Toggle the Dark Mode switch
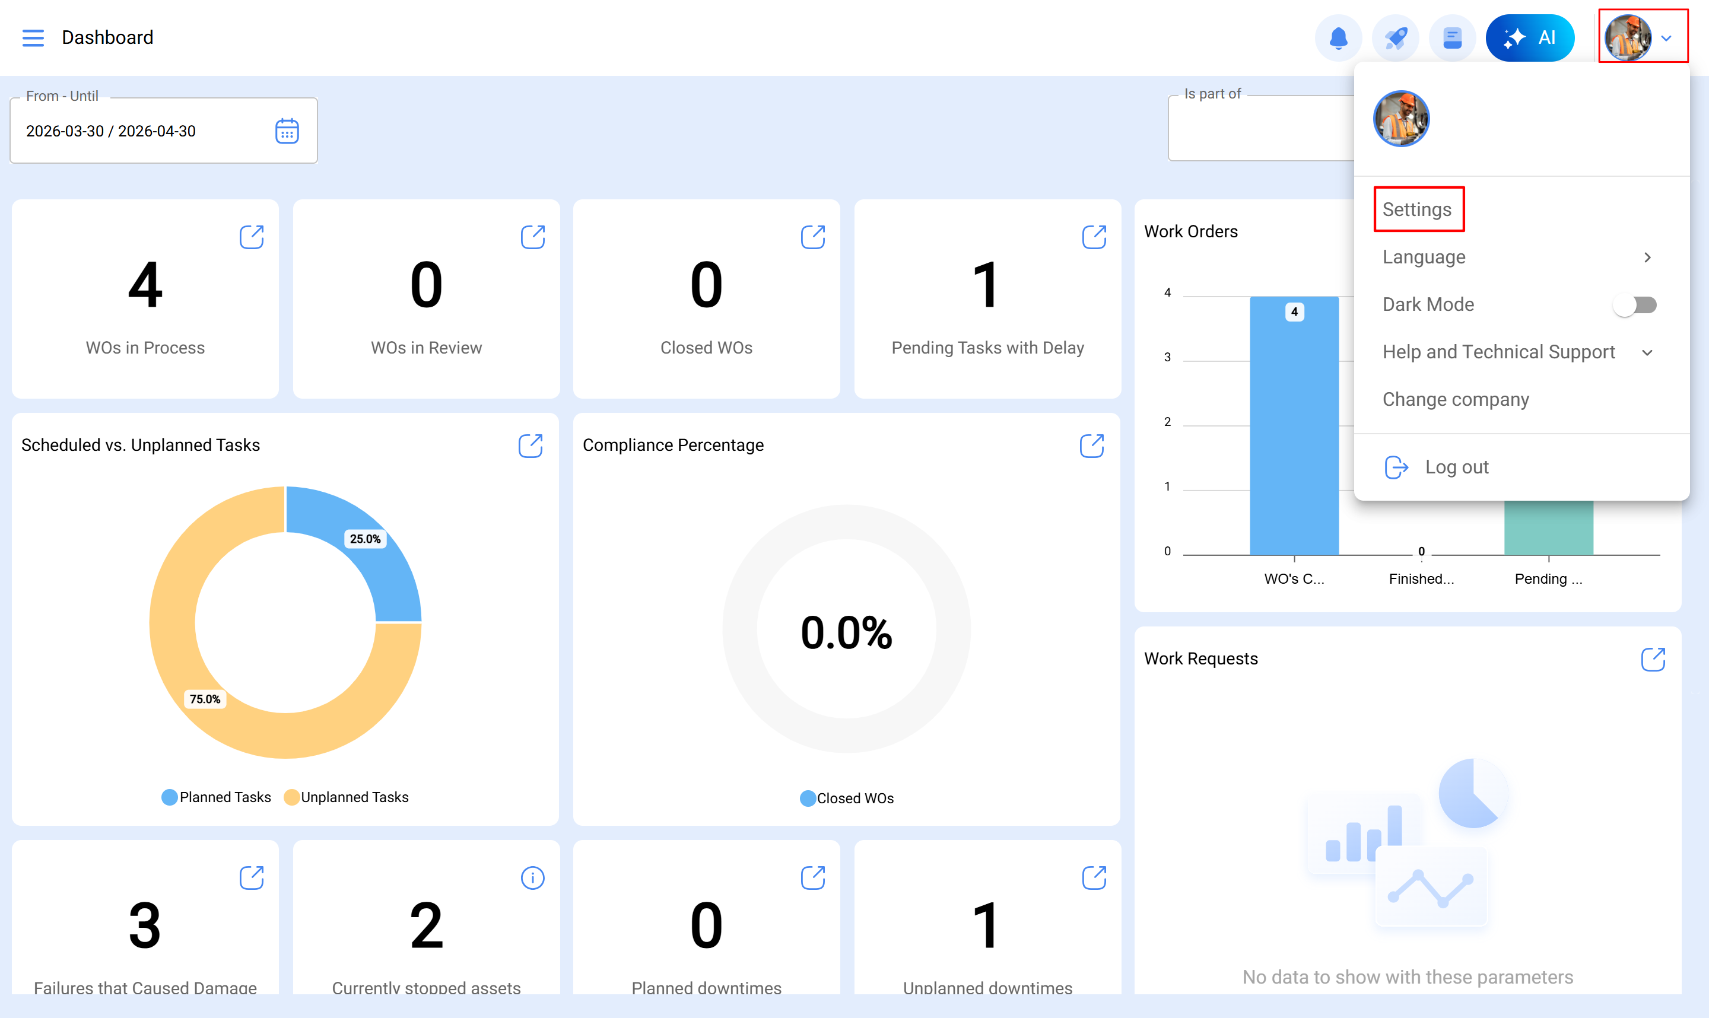The image size is (1709, 1018). [1635, 304]
